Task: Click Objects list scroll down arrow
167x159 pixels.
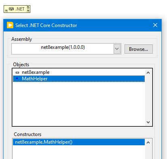Action: pyautogui.click(x=148, y=122)
